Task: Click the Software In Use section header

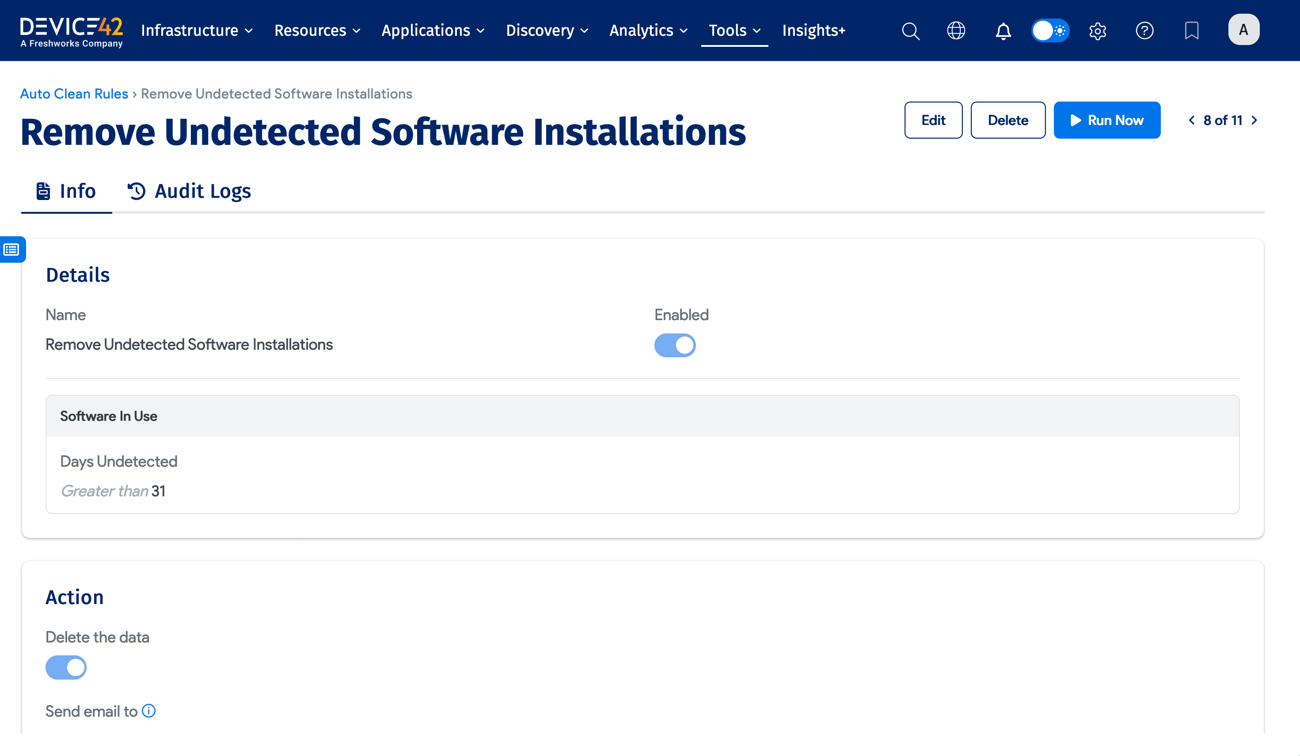Action: (x=642, y=416)
